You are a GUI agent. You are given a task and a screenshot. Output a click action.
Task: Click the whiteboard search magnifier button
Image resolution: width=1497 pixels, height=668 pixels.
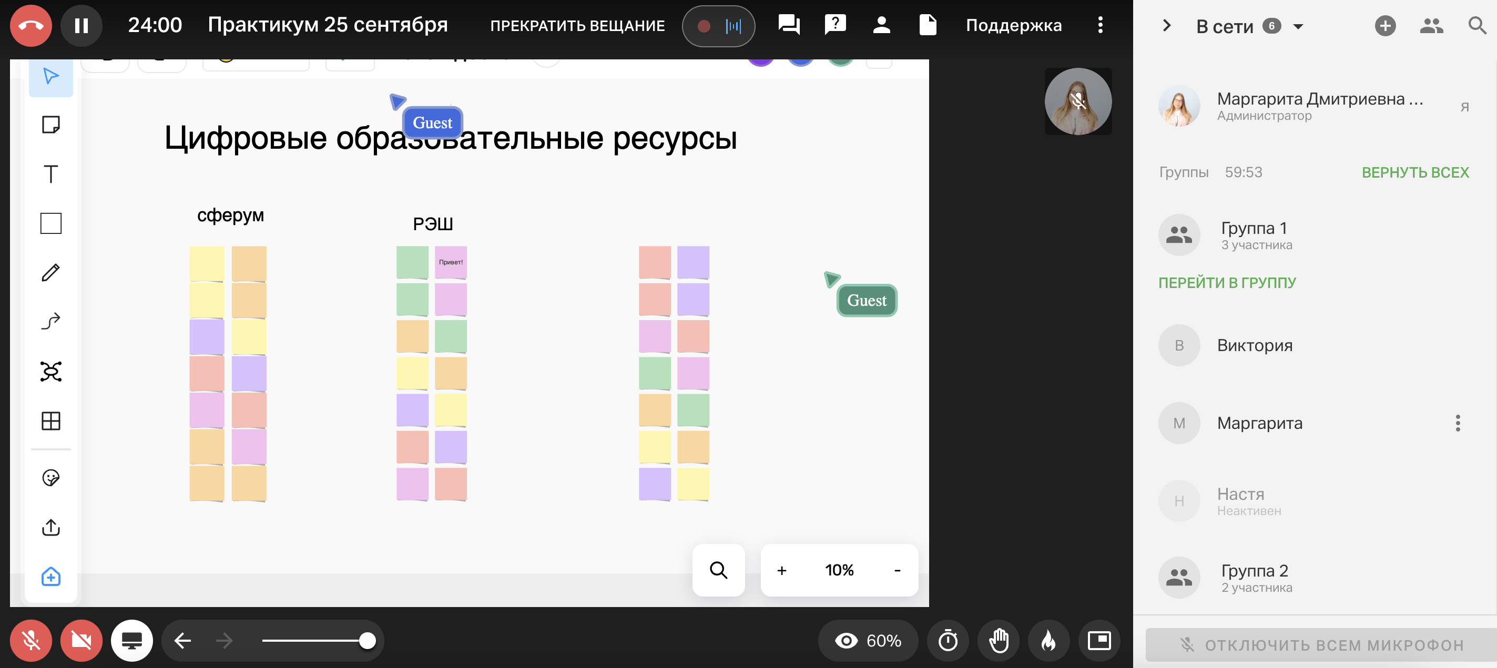718,570
